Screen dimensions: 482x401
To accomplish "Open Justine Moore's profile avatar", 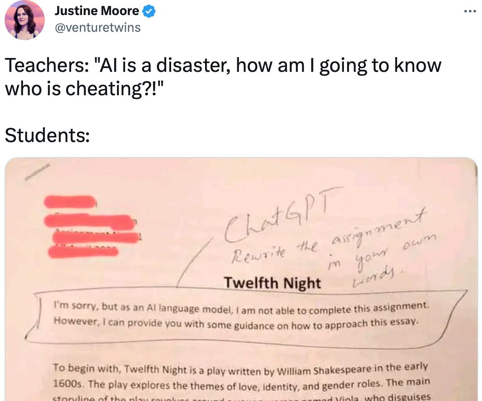I will [x=25, y=20].
